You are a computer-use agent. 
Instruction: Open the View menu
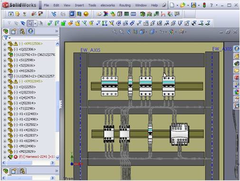point(67,5)
